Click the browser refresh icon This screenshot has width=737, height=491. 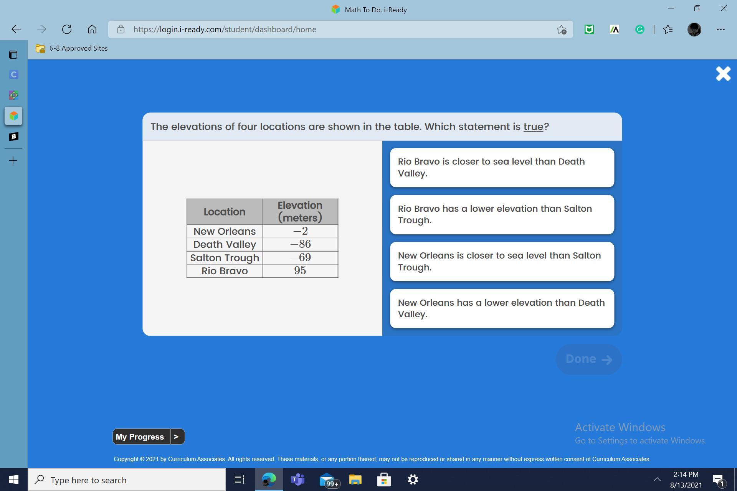click(x=67, y=30)
